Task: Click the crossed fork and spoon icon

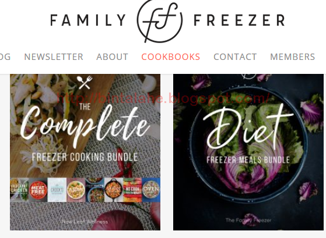Action: click(x=85, y=83)
